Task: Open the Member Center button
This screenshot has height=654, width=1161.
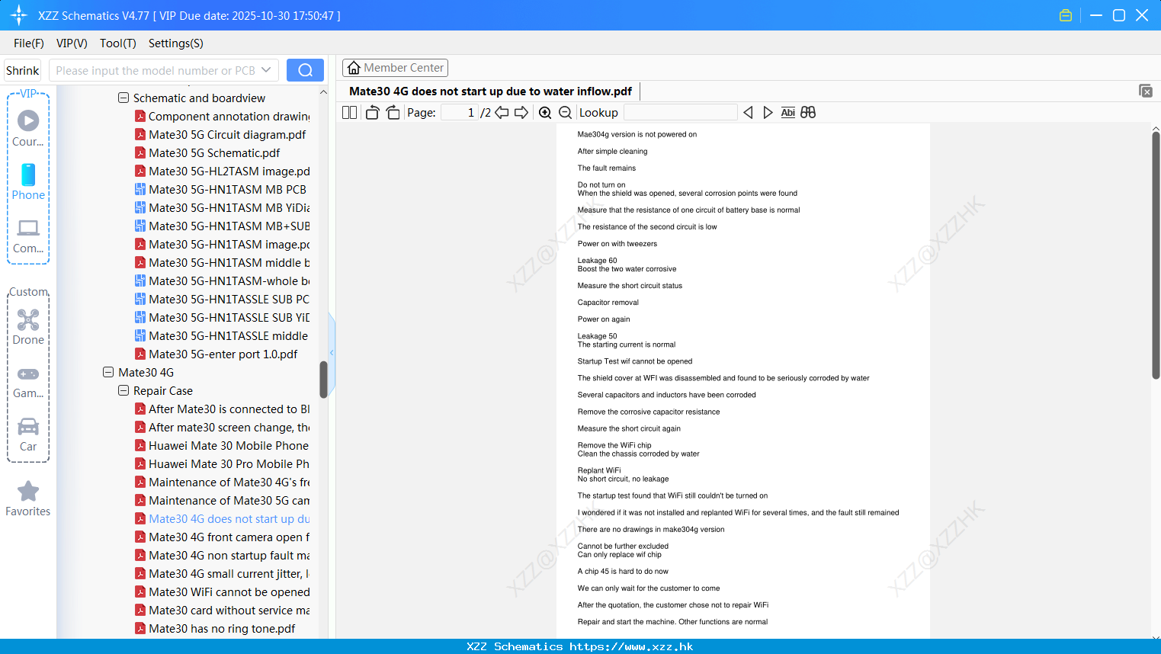Action: (395, 68)
